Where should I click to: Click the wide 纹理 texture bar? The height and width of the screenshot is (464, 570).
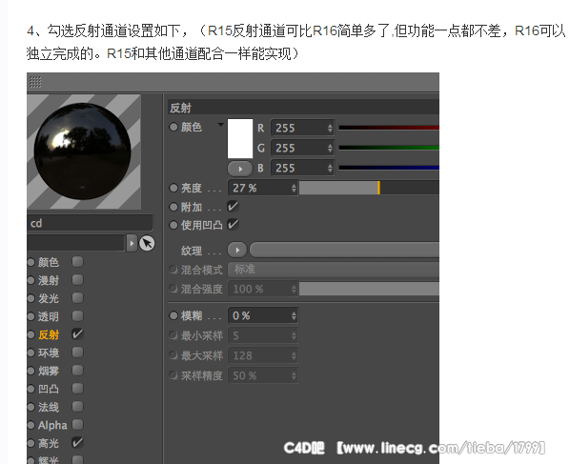coord(344,250)
